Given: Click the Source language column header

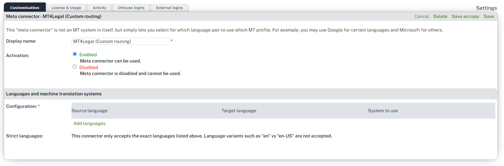Looking at the screenshot, I should pos(89,111).
